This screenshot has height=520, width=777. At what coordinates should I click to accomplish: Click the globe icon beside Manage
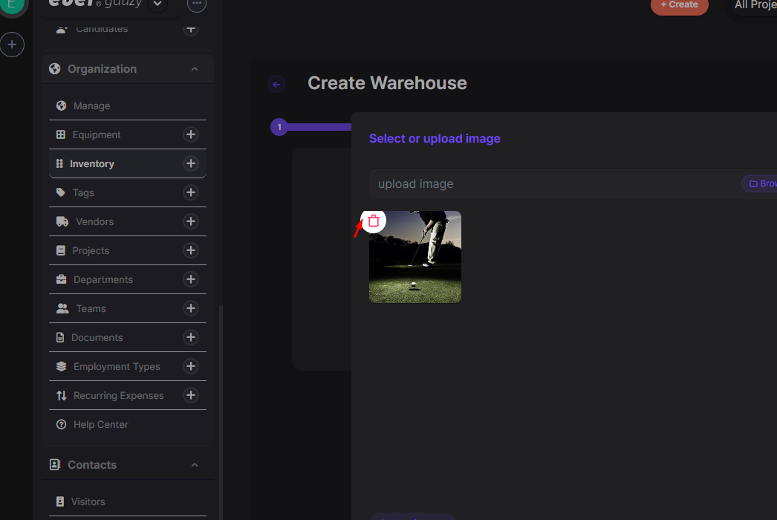pyautogui.click(x=62, y=105)
